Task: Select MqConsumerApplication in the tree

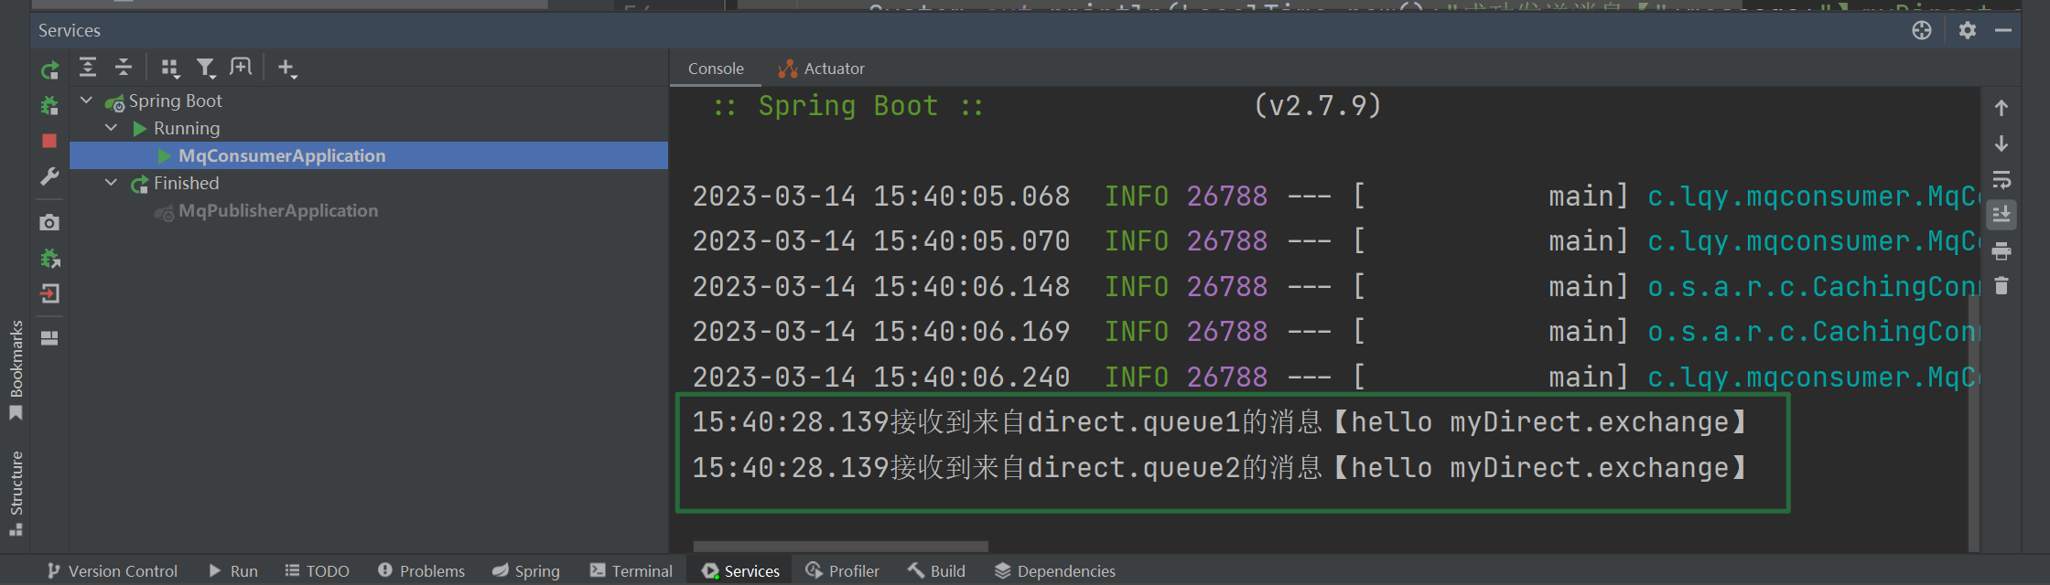Action: pos(369,155)
